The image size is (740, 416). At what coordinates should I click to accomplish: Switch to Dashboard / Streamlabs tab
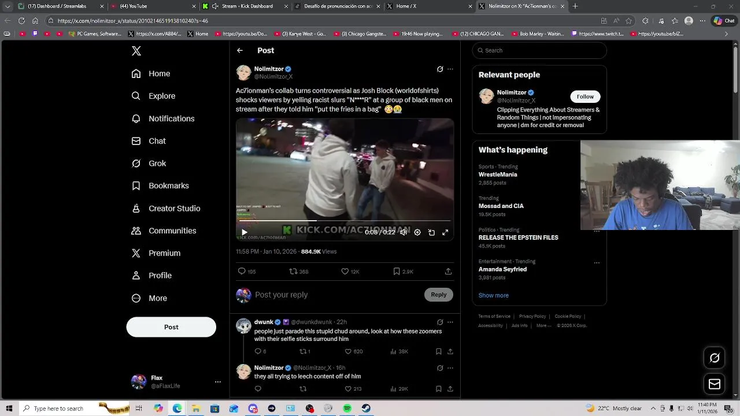pos(61,6)
